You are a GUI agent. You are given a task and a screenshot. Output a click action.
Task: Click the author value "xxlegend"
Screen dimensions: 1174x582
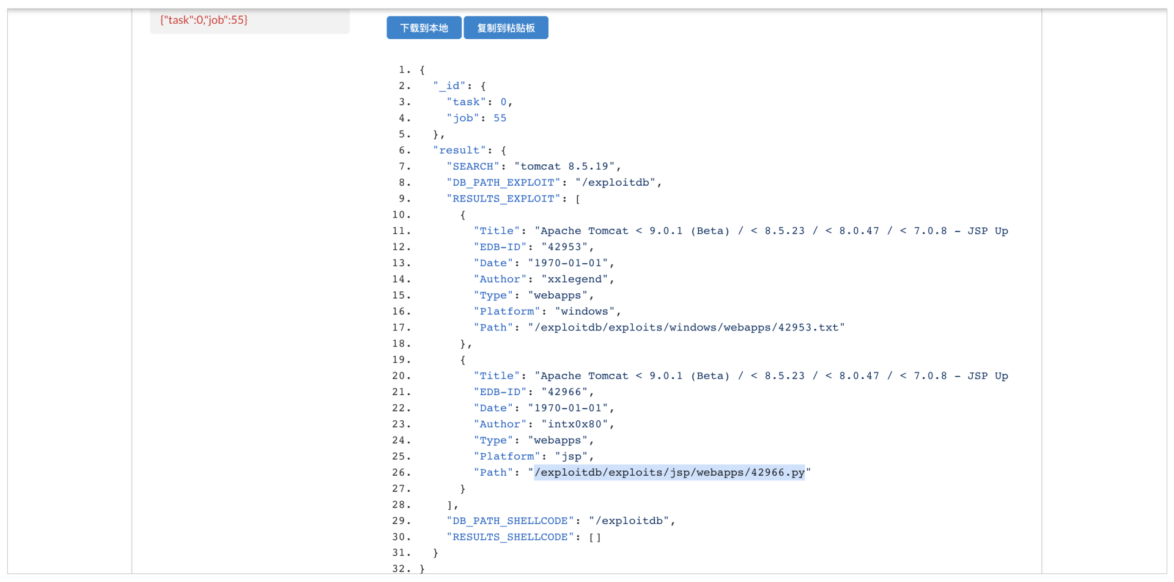click(574, 279)
